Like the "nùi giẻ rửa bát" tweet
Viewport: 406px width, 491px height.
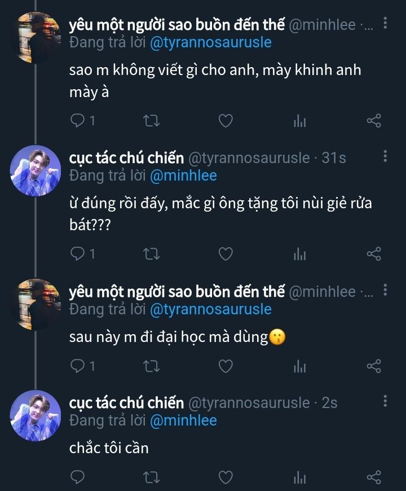point(226,254)
